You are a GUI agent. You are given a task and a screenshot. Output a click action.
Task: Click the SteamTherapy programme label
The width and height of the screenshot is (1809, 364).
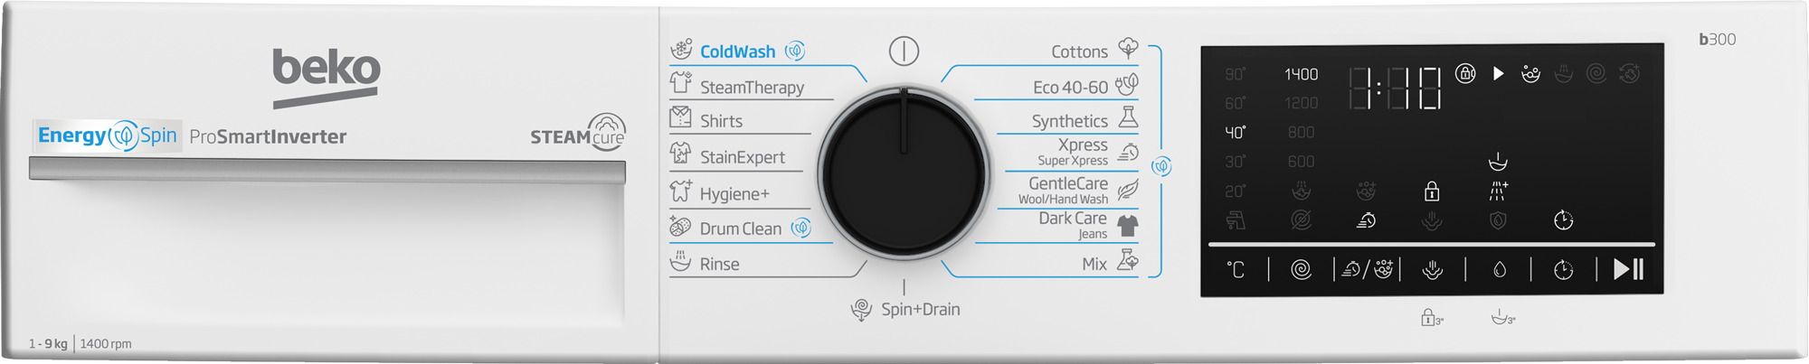coord(752,87)
